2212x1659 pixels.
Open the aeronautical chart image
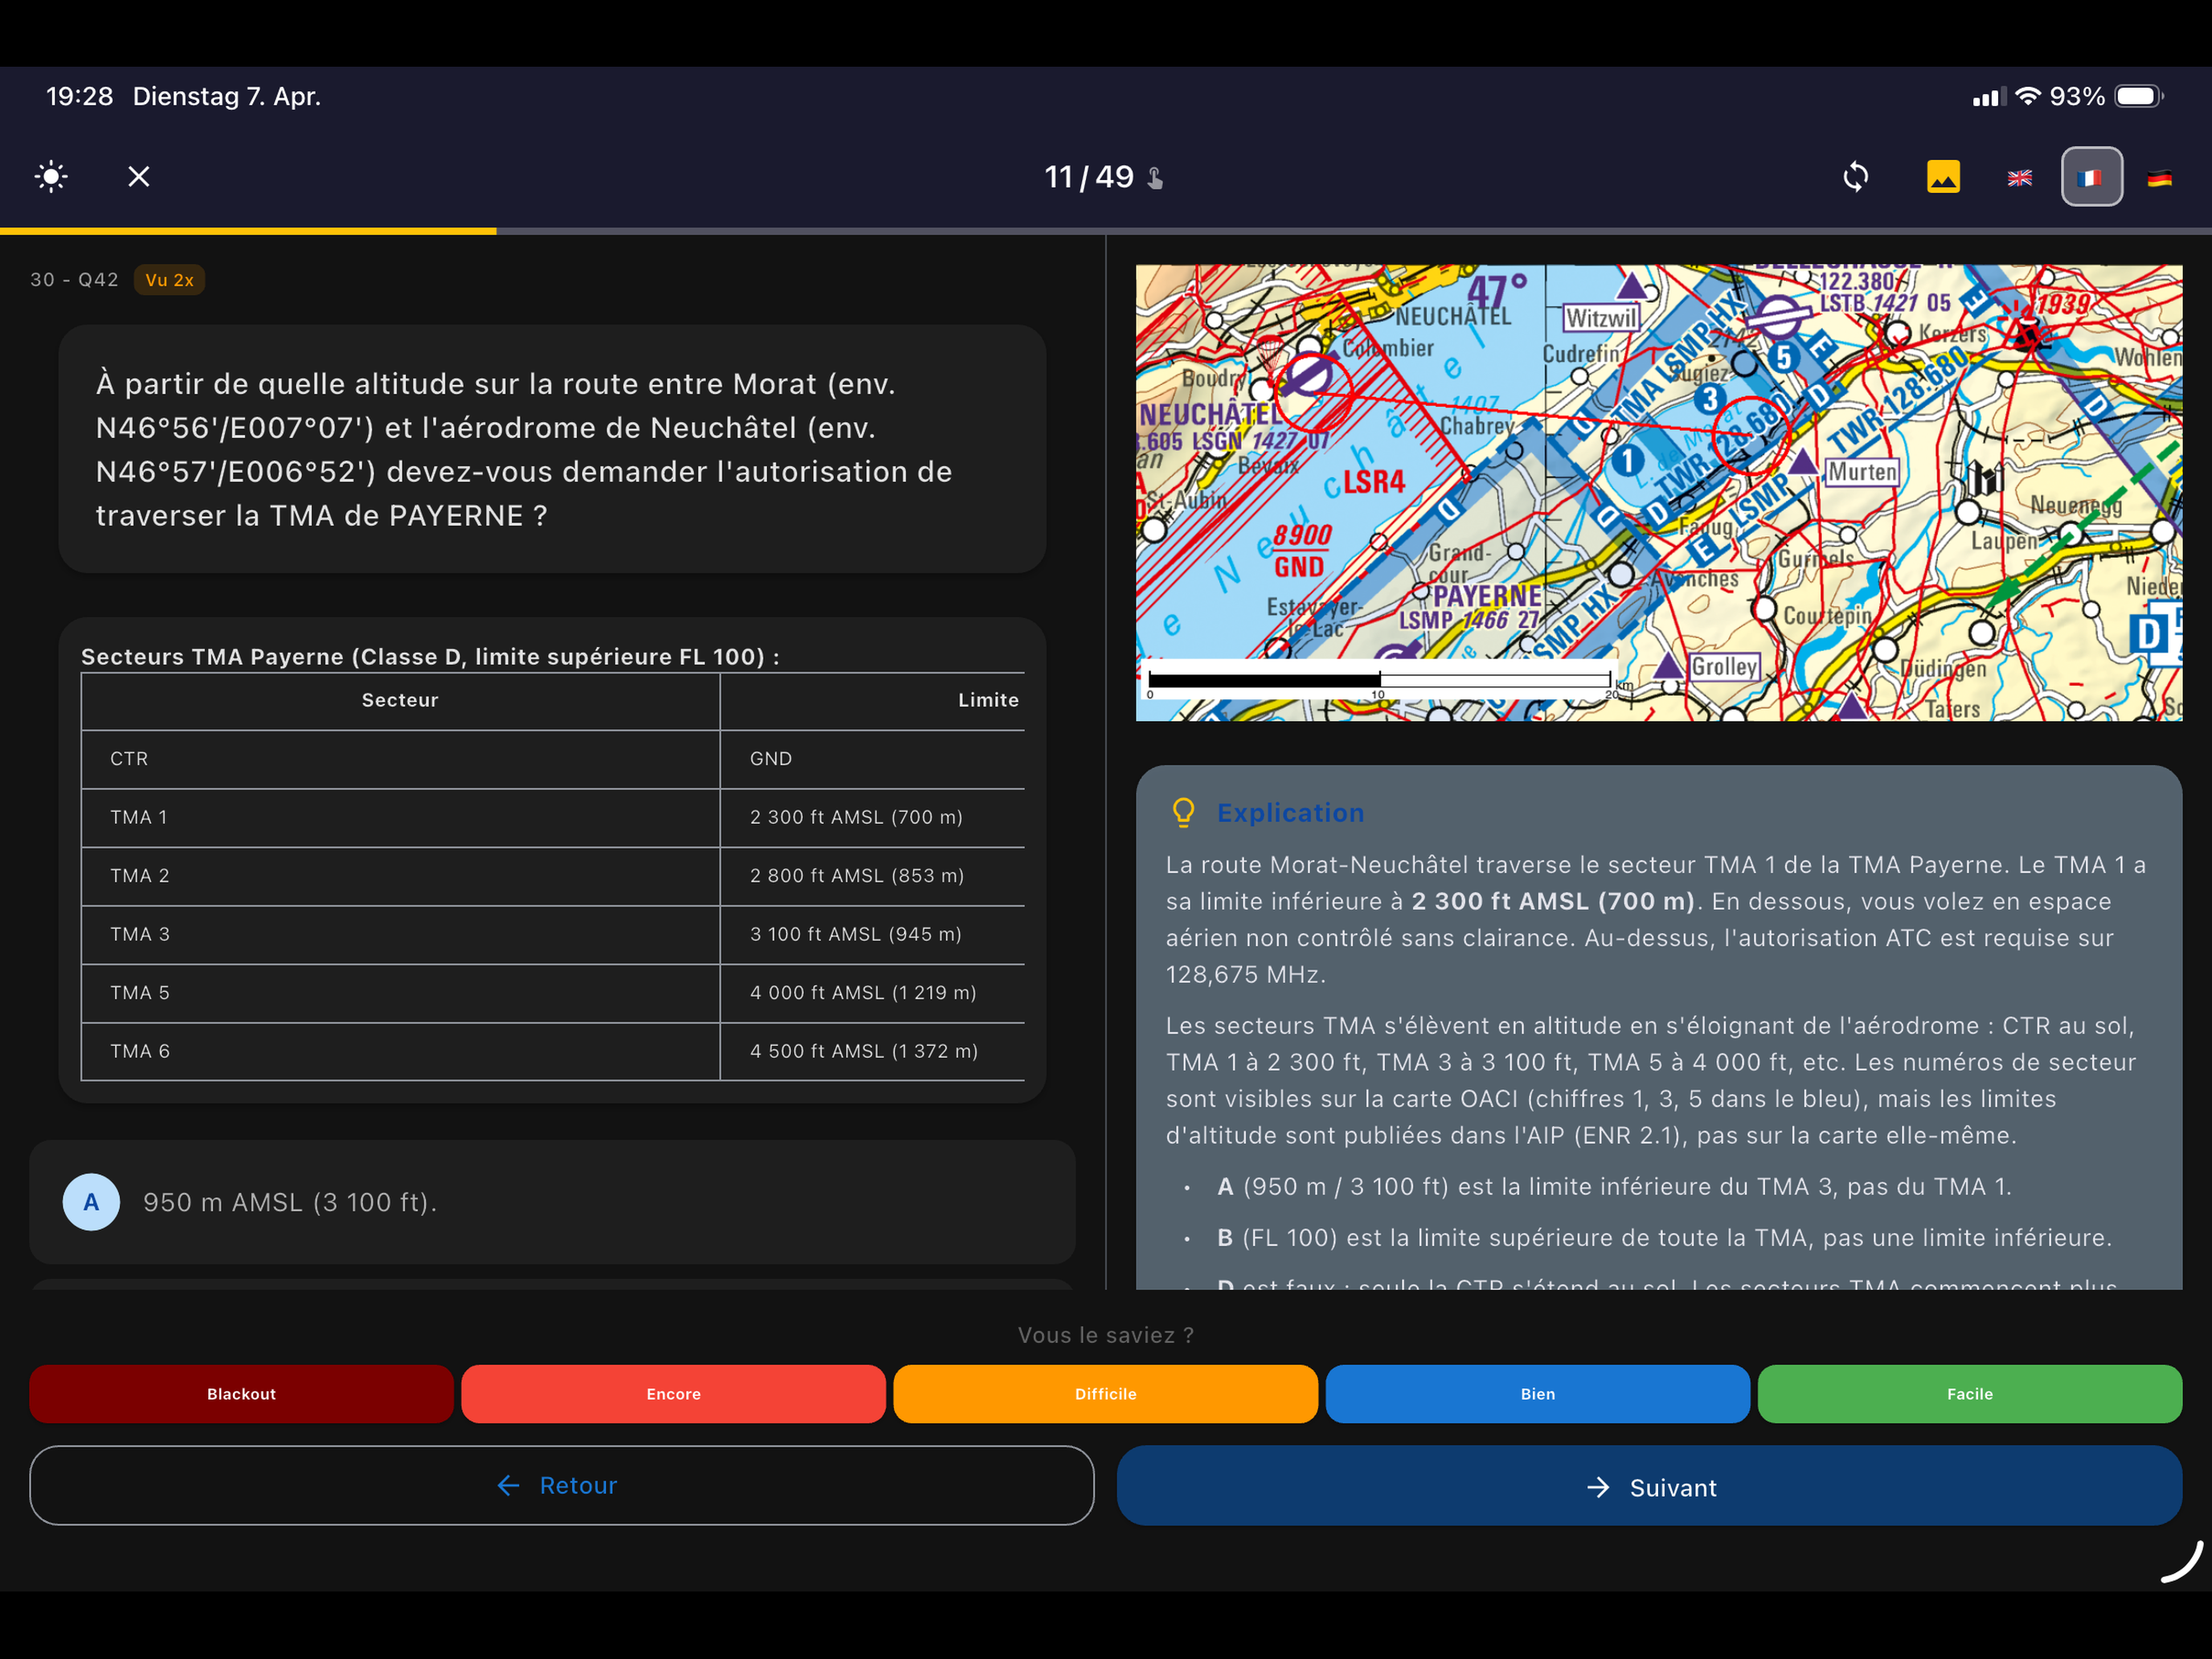click(1658, 493)
